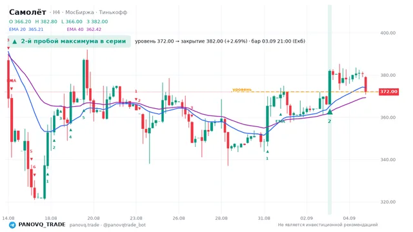Click the PANOVQ_TRADE brand name
The image size is (413, 232).
pyautogui.click(x=42, y=225)
